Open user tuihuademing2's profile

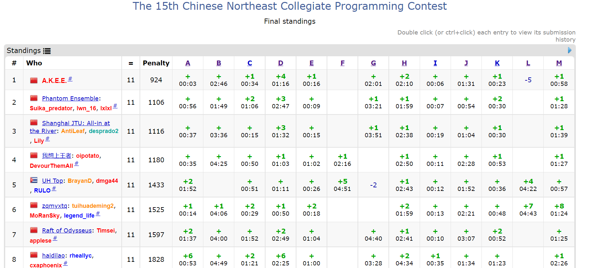click(93, 206)
